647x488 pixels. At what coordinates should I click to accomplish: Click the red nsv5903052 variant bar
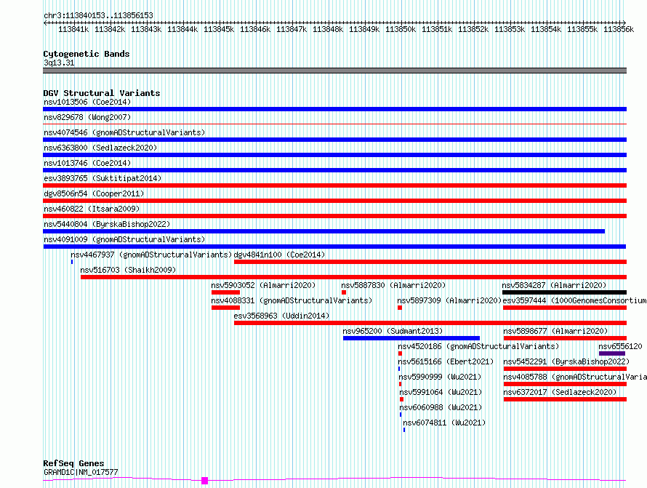tap(225, 292)
